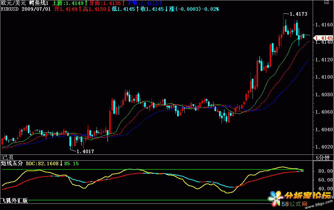Image resolution: width=334 pixels, height=210 pixels.
Task: Click the 1.4173 high price label
Action: [x=298, y=14]
